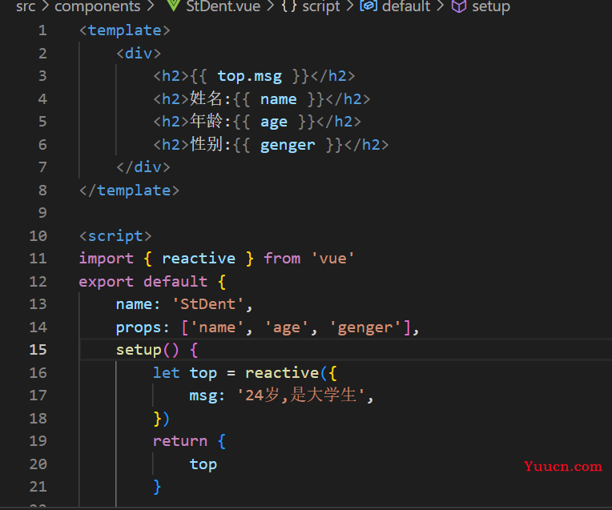This screenshot has height=510, width=612.
Task: Click the closing </div> tag
Action: (143, 167)
